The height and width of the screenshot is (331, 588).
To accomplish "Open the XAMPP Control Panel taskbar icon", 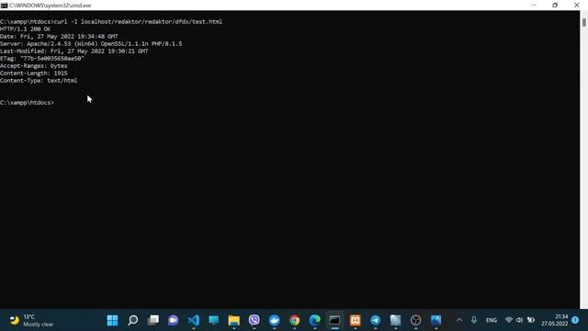I will (x=356, y=320).
